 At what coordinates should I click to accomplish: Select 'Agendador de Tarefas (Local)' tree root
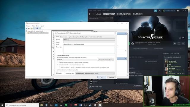pyautogui.click(x=35, y=31)
